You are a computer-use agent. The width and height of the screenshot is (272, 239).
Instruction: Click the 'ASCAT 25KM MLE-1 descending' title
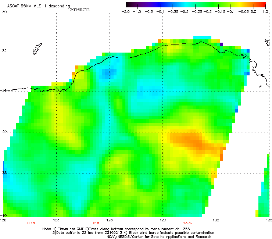click(x=39, y=6)
